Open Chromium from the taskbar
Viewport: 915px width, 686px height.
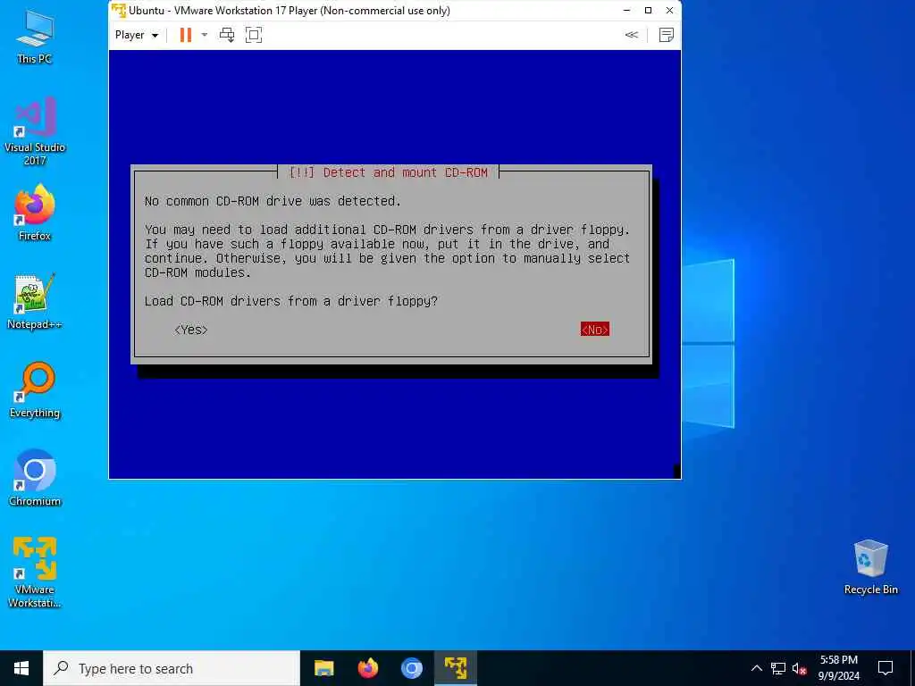click(x=411, y=668)
